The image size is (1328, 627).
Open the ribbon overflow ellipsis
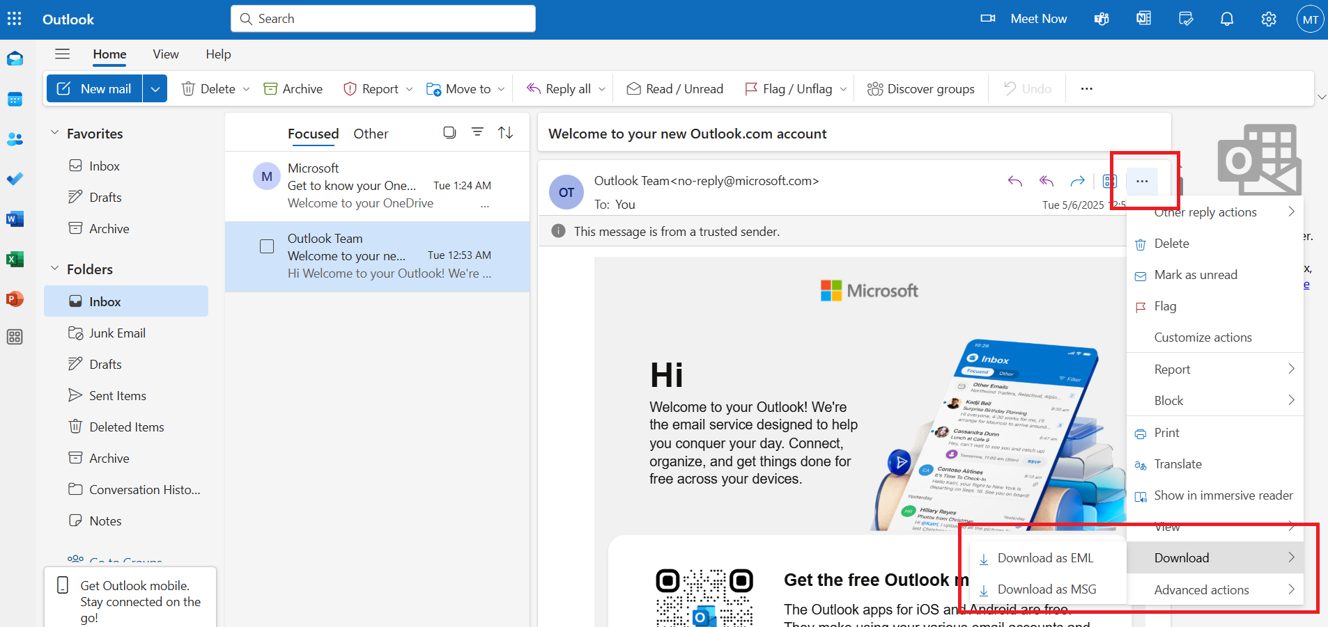pyautogui.click(x=1086, y=88)
